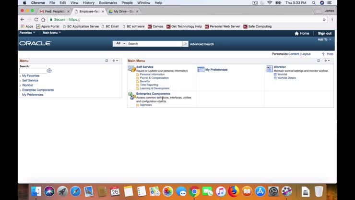The height and width of the screenshot is (200, 355).
Task: Refresh the Main Menu pagelet
Action: pos(319,61)
